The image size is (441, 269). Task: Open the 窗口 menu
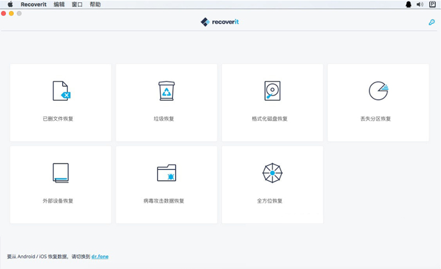coord(77,4)
